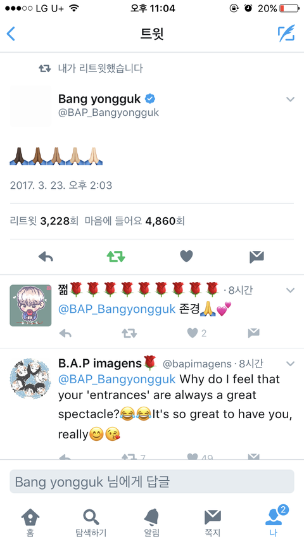Toggle the green retweet button on main tweet
The height and width of the screenshot is (541, 304).
tap(116, 257)
